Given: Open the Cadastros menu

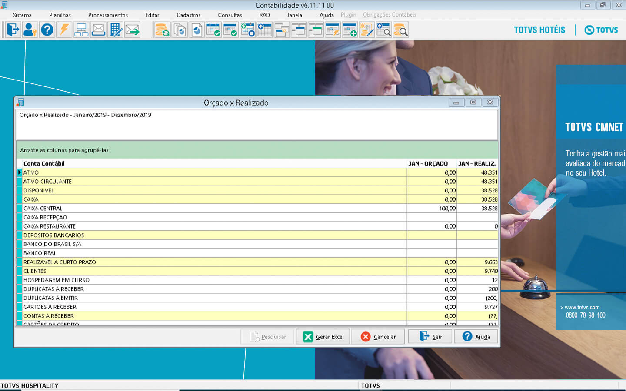Looking at the screenshot, I should (188, 15).
